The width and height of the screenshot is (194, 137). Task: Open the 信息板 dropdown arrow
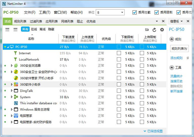tap(182, 21)
